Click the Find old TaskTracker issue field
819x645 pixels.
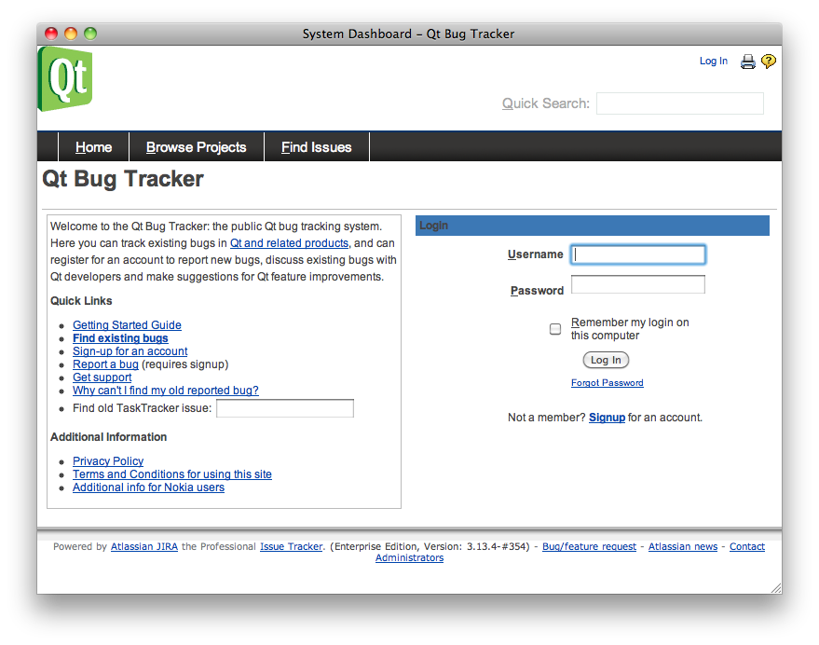pyautogui.click(x=284, y=408)
